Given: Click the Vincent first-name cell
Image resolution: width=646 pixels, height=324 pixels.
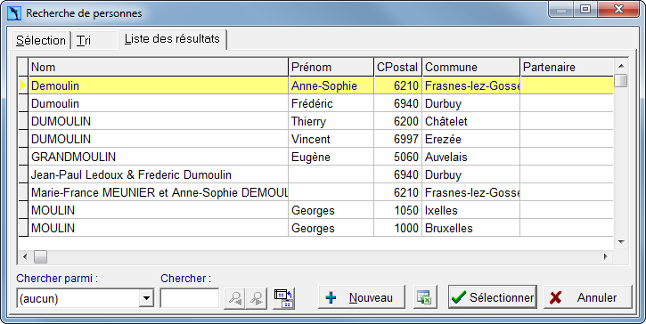Looking at the screenshot, I should (x=331, y=139).
